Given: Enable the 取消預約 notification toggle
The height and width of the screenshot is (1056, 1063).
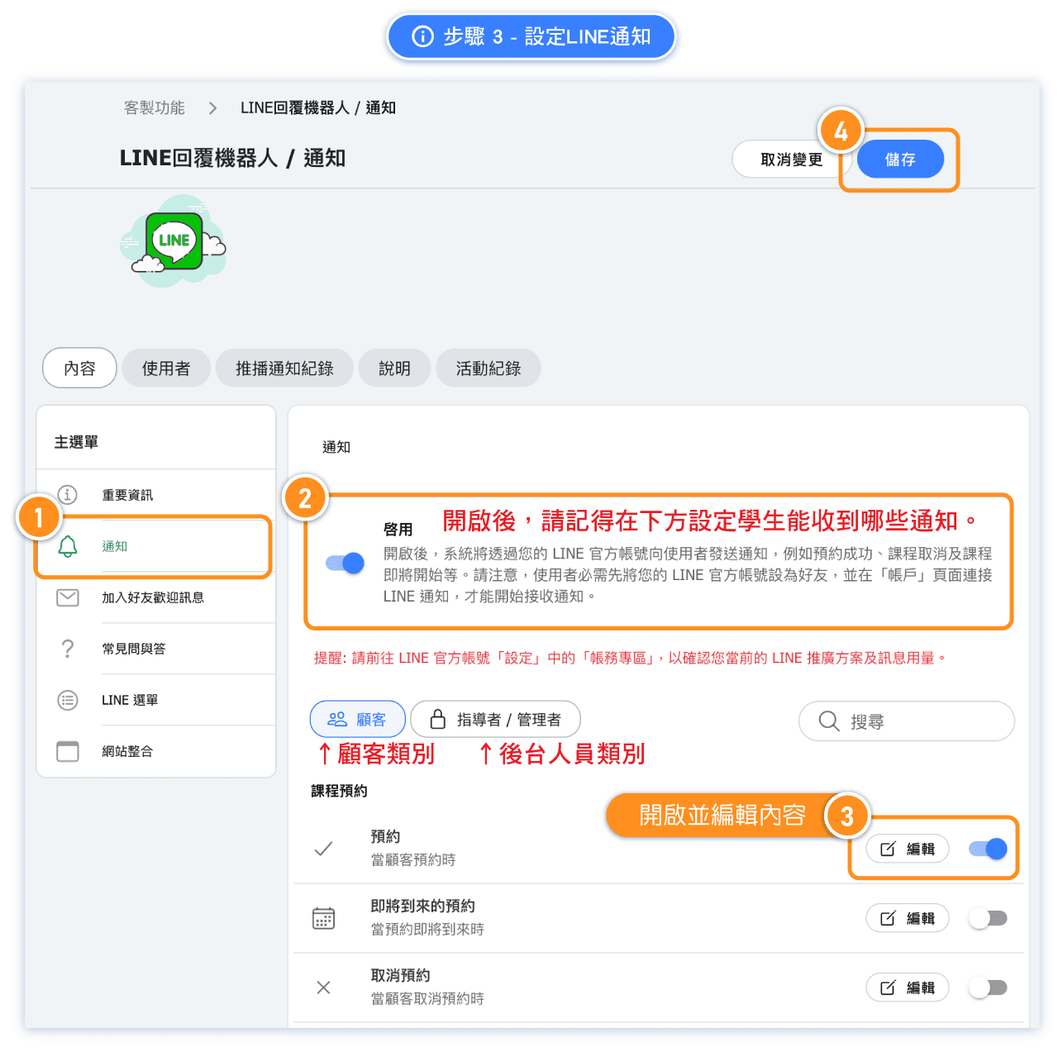Looking at the screenshot, I should tap(988, 987).
